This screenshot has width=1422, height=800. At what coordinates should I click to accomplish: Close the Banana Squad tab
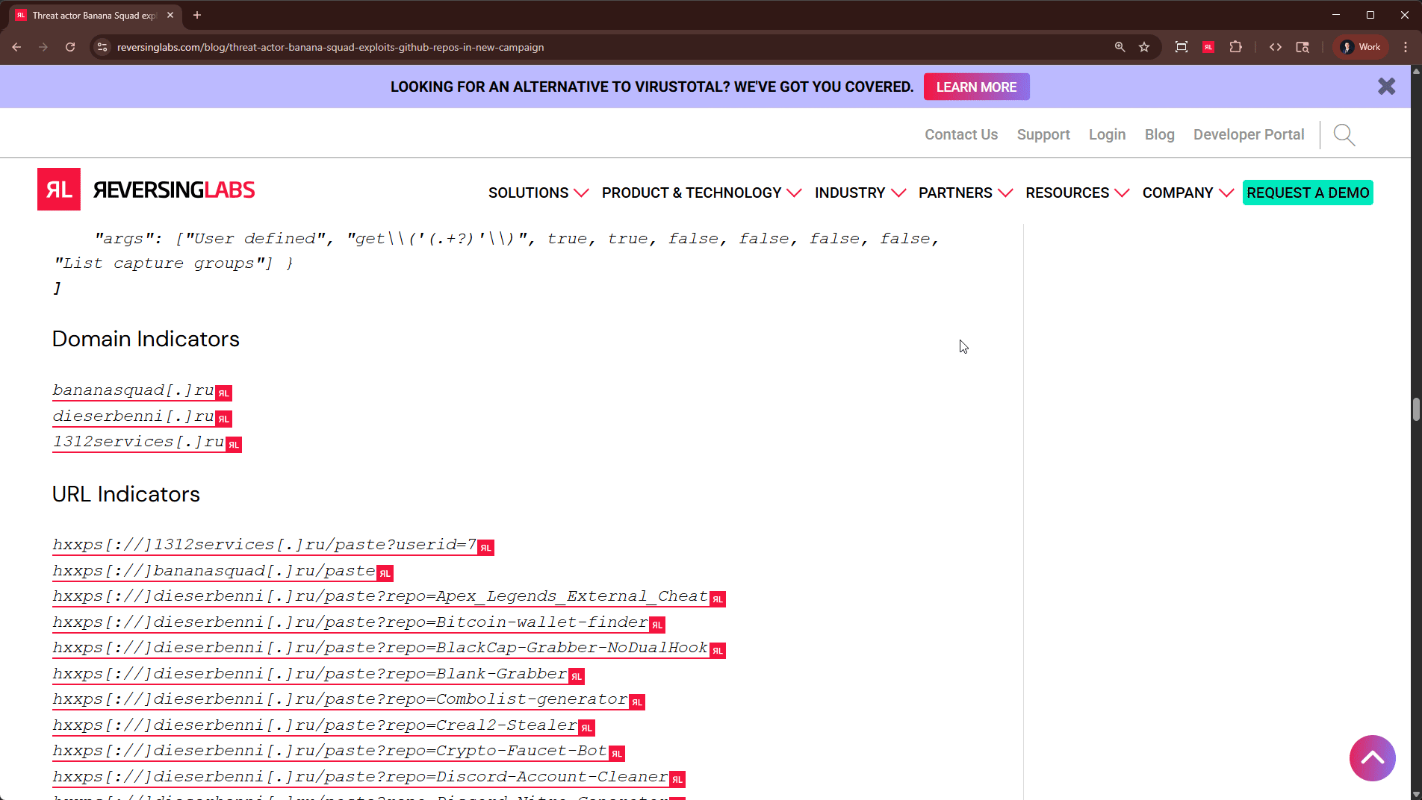coord(170,15)
